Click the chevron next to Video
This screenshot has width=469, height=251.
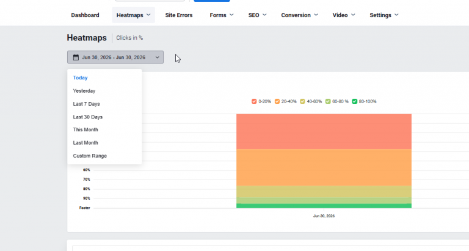coord(353,15)
